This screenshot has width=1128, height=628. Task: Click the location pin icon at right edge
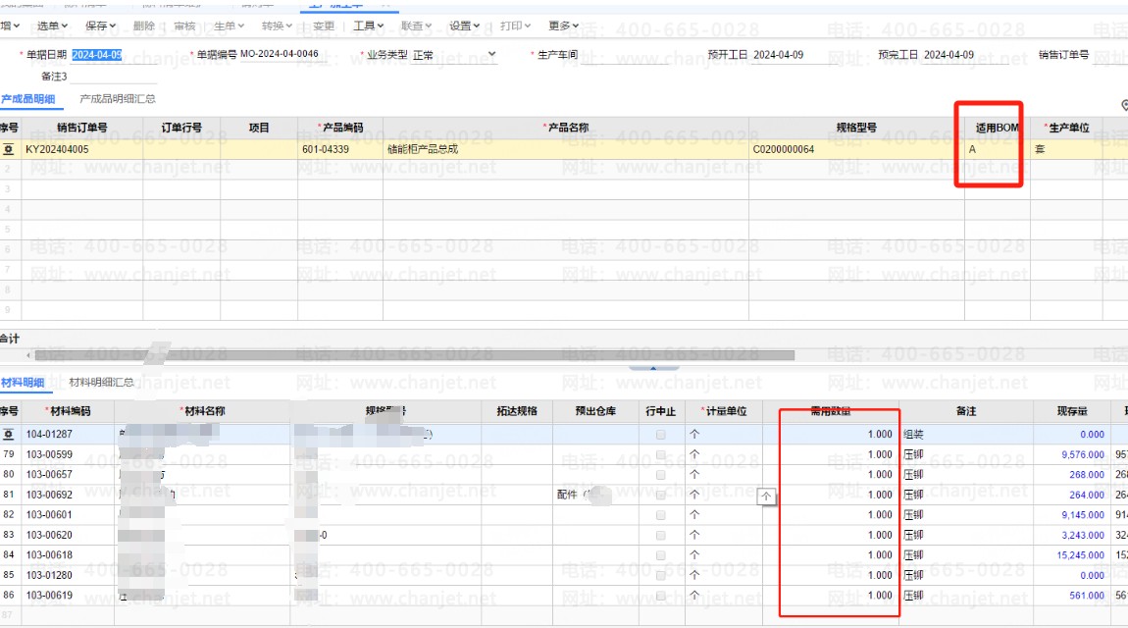click(1123, 105)
